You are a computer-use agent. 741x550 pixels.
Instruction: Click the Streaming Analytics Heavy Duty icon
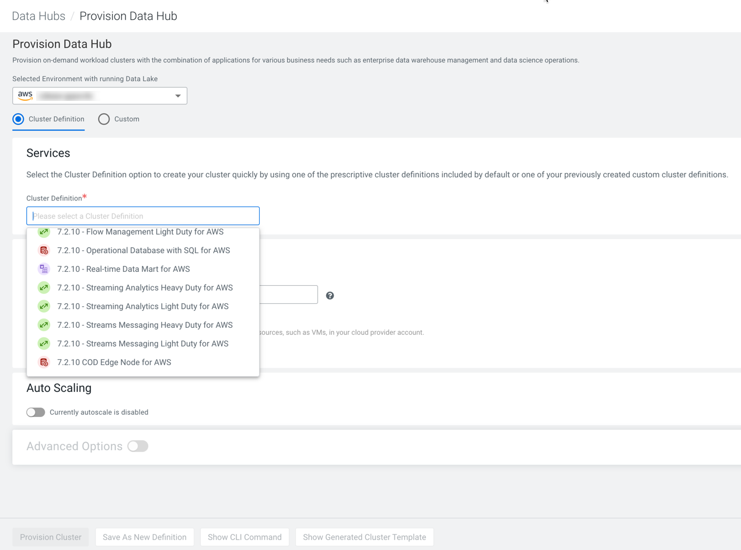click(x=44, y=288)
